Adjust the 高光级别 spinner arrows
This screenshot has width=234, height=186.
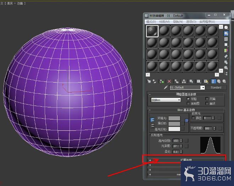181,141
